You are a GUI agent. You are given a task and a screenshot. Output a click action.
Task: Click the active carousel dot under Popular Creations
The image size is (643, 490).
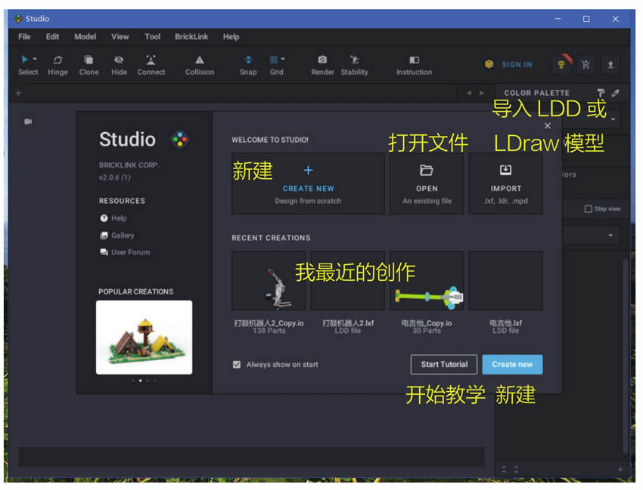[140, 381]
